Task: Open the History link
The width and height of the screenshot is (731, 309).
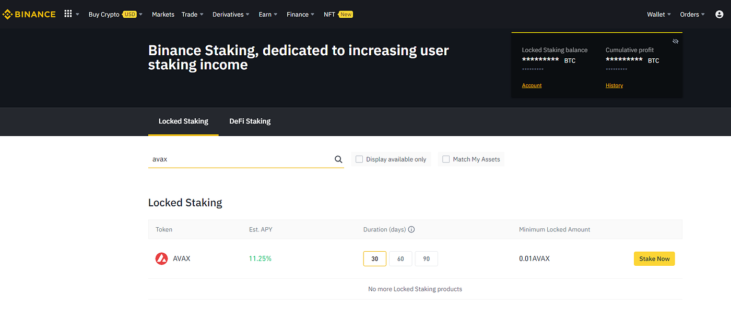Action: coord(614,85)
